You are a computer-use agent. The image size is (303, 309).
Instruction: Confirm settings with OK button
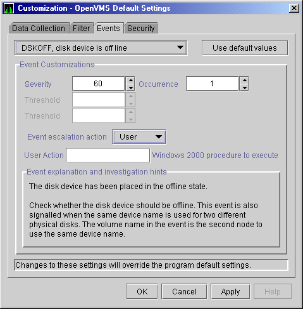(142, 292)
